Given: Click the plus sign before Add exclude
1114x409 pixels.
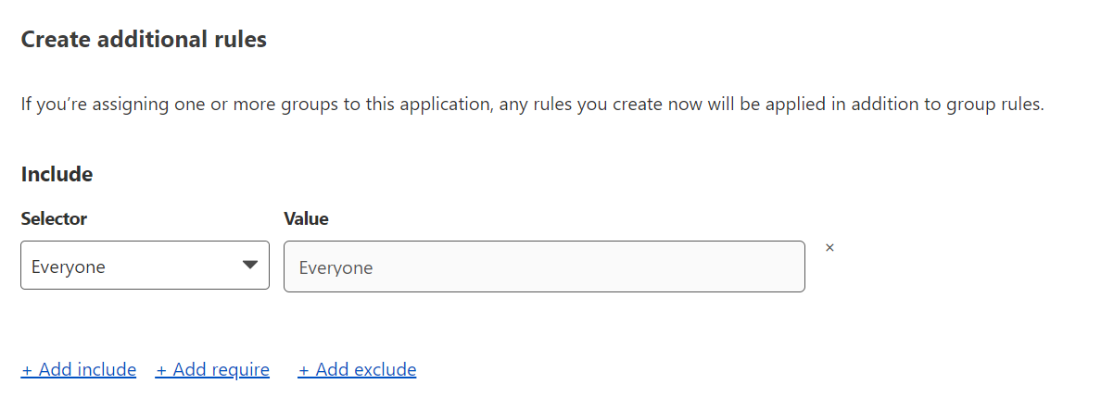Looking at the screenshot, I should point(304,370).
